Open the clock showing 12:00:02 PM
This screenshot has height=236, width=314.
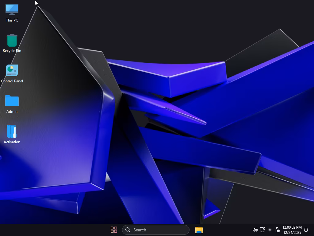tap(292, 227)
